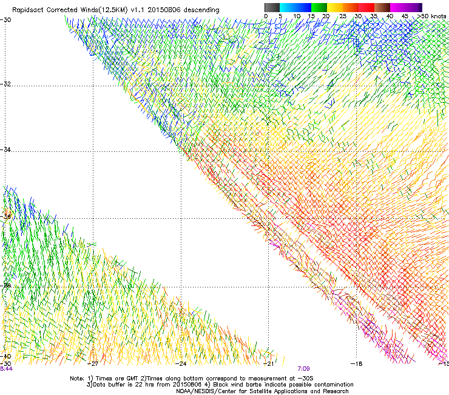The image size is (449, 395).
Task: Click the '25' legend scale label
Action: [x=343, y=16]
